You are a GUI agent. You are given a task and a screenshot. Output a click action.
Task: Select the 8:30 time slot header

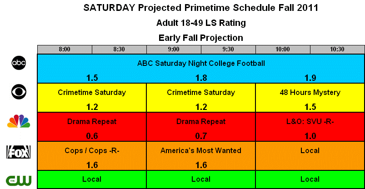coord(119,50)
